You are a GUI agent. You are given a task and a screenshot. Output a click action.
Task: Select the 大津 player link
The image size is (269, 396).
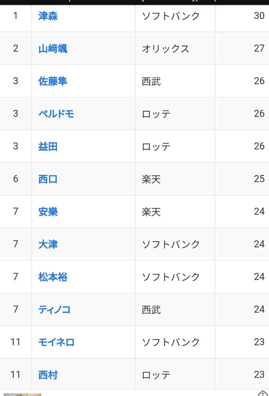point(48,244)
